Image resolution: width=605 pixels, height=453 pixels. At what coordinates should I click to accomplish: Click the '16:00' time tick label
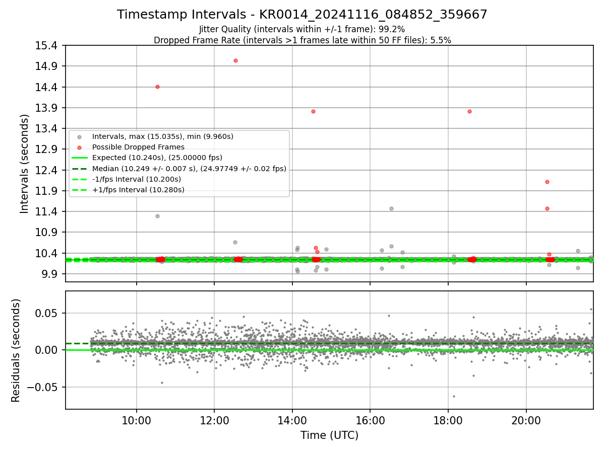[x=370, y=420]
